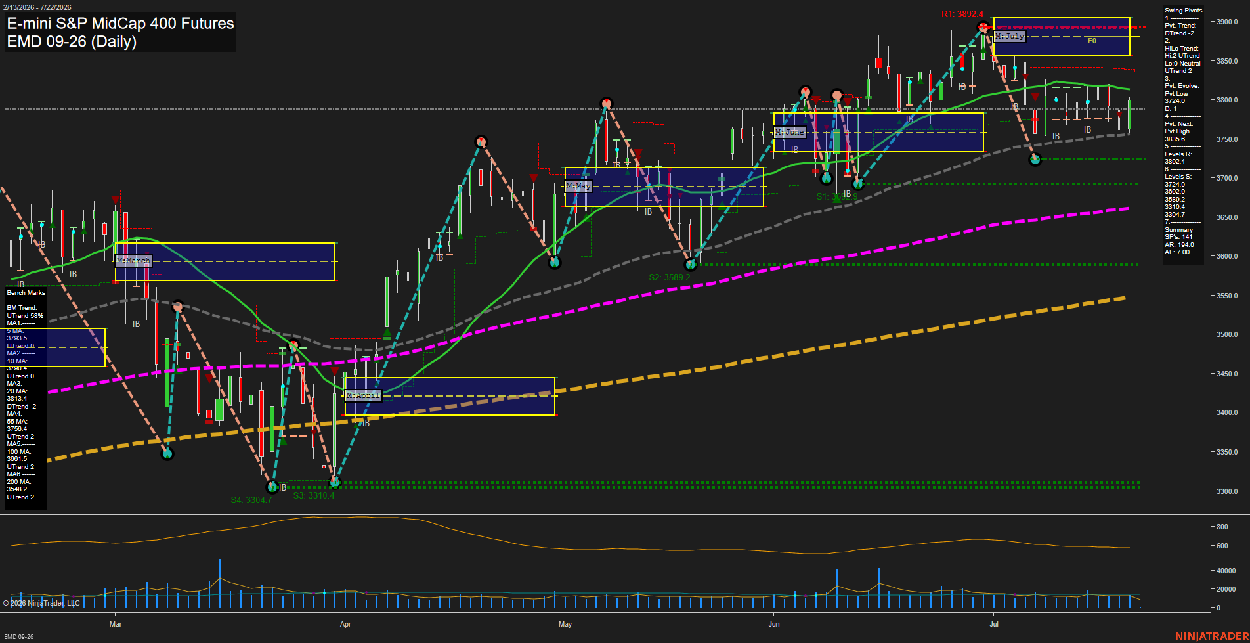Click the "© 2026 NinjaTrader, LLC" copyright text

pyautogui.click(x=41, y=603)
